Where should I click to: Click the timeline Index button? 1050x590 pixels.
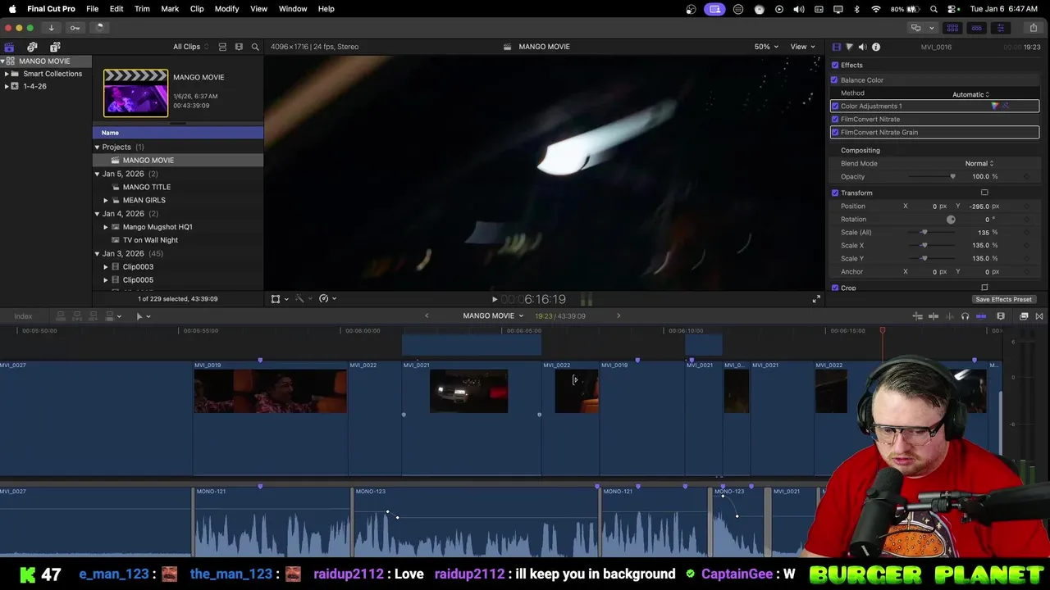click(23, 316)
